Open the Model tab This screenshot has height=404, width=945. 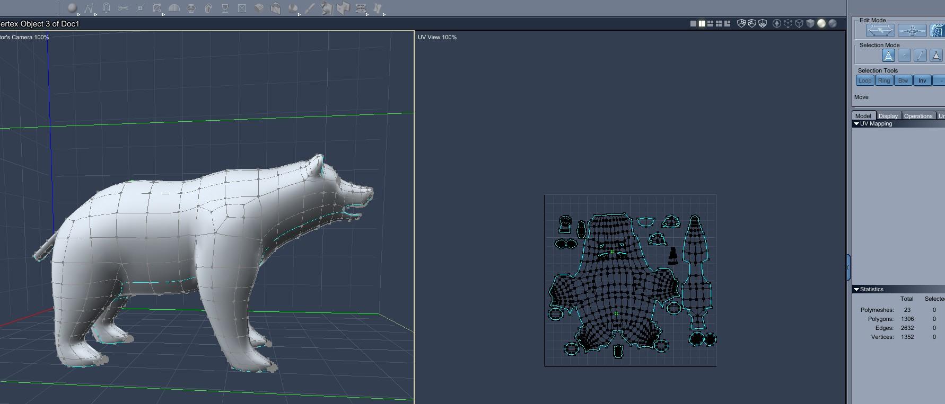click(863, 116)
